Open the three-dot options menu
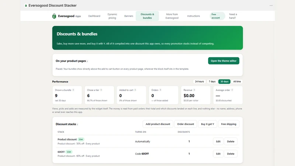The image size is (295, 166). (271, 6)
